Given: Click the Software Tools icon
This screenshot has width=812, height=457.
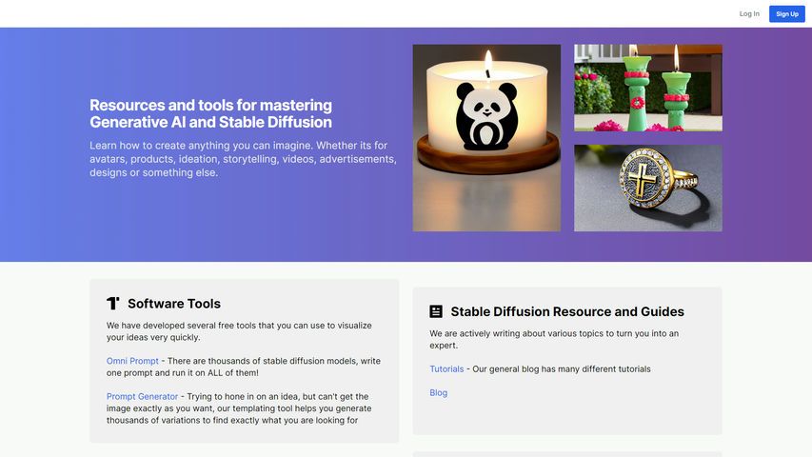Looking at the screenshot, I should [x=113, y=303].
